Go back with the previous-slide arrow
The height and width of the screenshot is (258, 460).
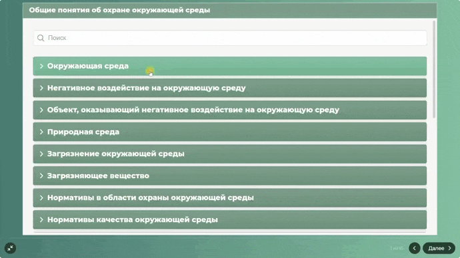[x=415, y=248]
